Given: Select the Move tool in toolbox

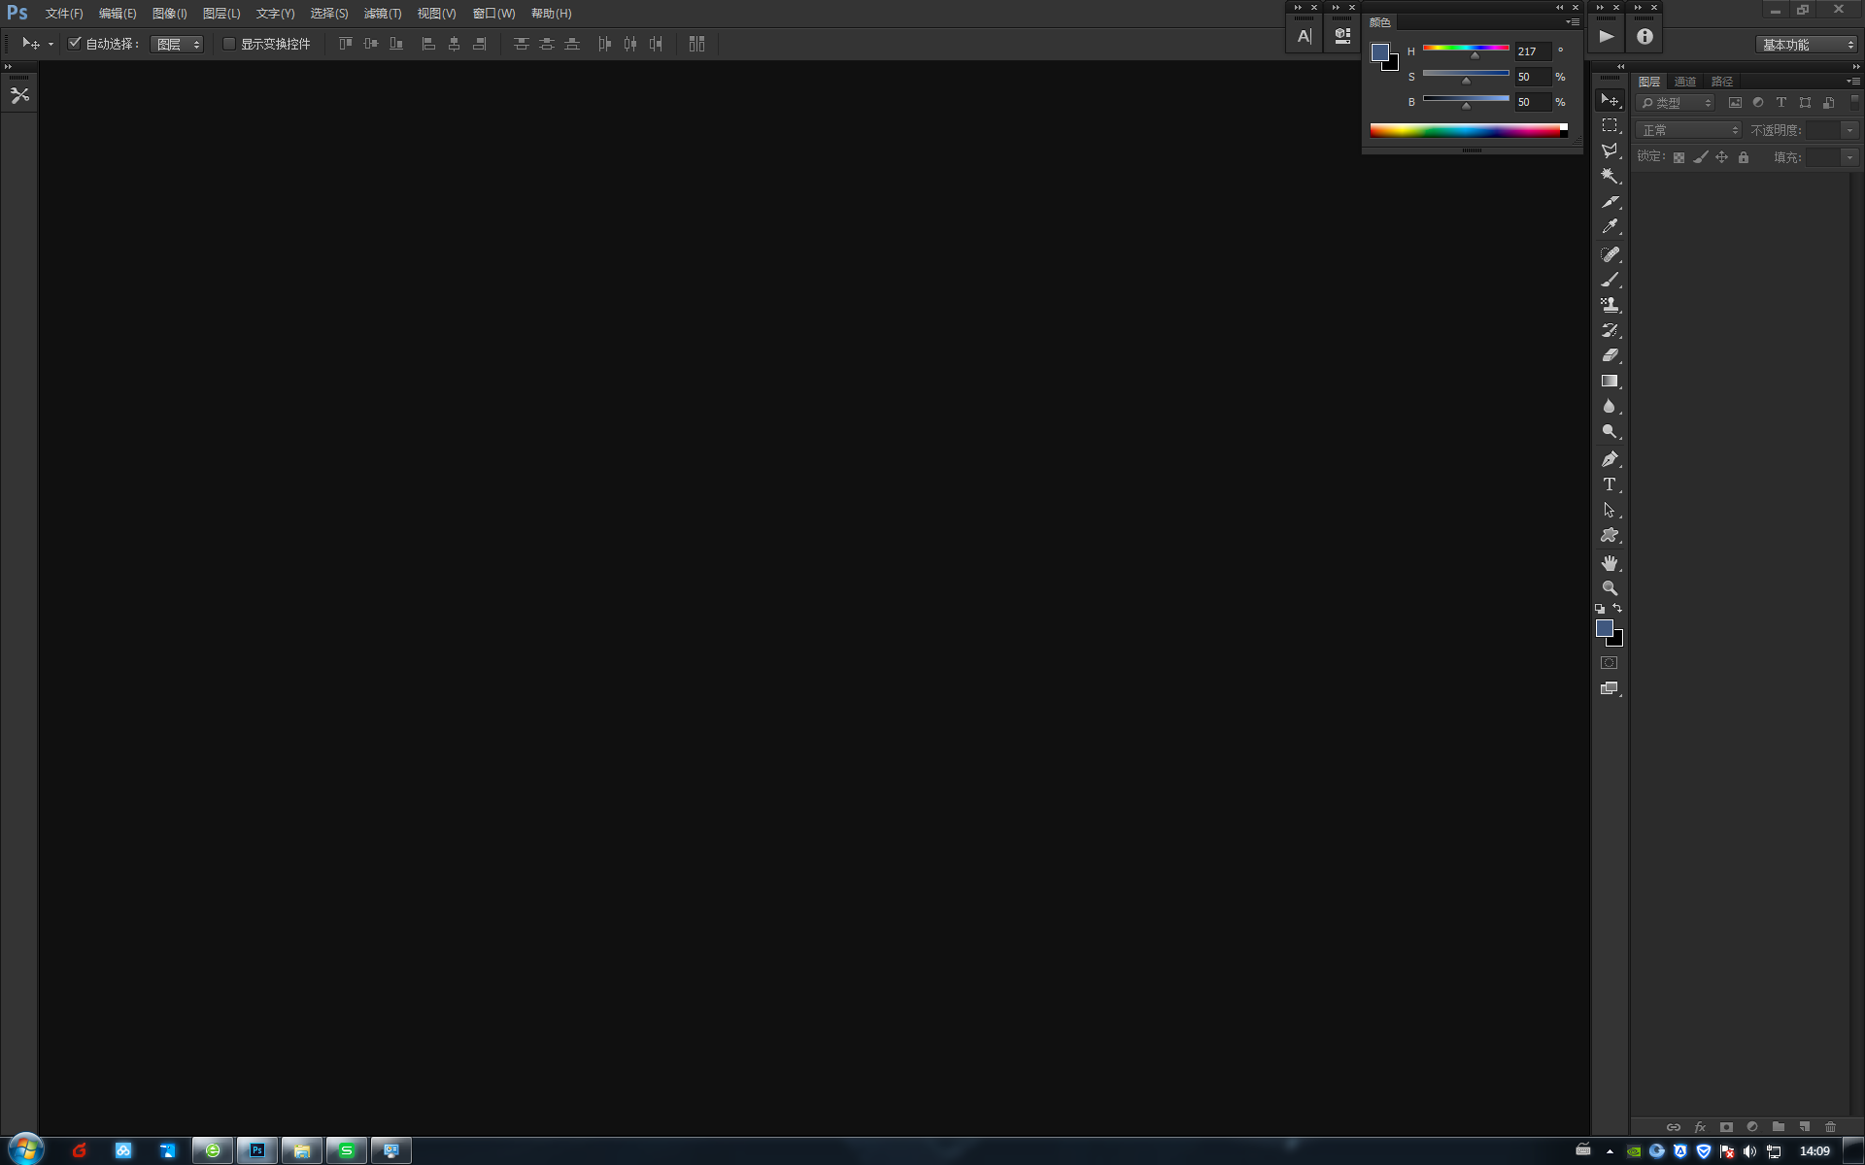Looking at the screenshot, I should click(1610, 100).
